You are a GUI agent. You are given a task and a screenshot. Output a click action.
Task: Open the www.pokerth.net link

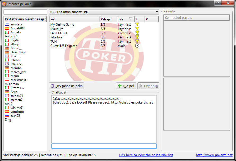(214, 155)
